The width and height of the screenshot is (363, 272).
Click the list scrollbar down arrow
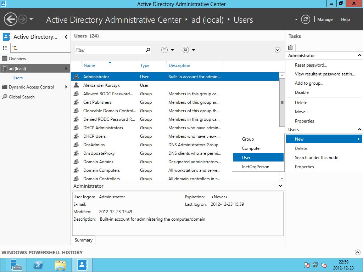click(x=282, y=178)
